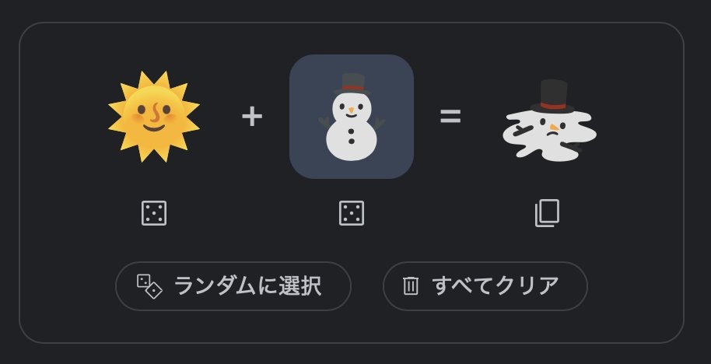This screenshot has width=711, height=364.
Task: Click the melted snowman combined emoji
Action: 549,120
